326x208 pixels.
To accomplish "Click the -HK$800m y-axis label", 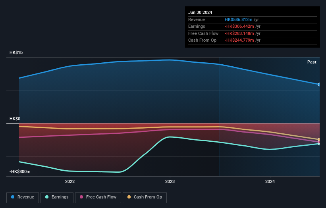I will (20, 171).
